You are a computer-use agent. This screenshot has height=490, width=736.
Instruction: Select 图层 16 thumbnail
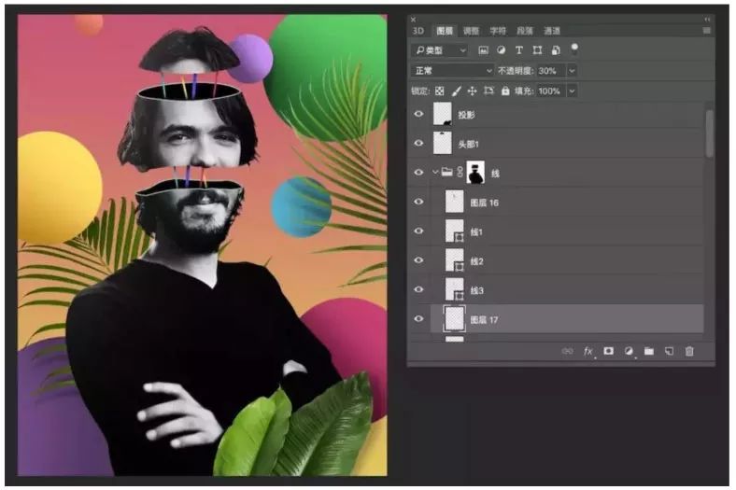pyautogui.click(x=454, y=202)
